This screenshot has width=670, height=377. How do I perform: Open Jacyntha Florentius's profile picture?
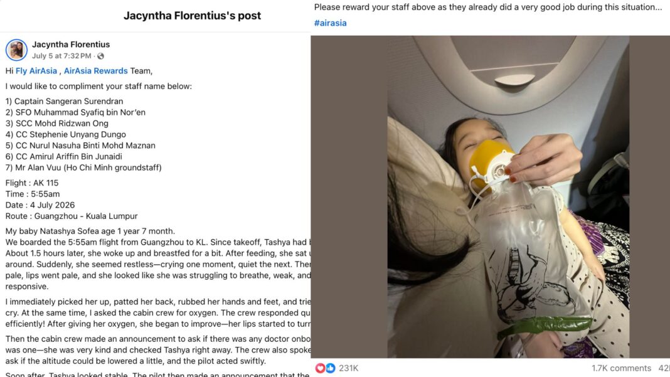17,50
